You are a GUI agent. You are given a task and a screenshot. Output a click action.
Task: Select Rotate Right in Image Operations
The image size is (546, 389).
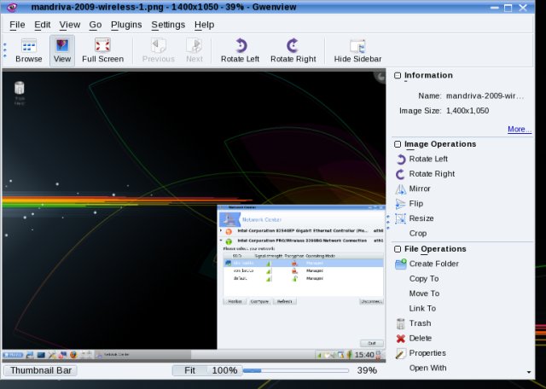point(425,174)
